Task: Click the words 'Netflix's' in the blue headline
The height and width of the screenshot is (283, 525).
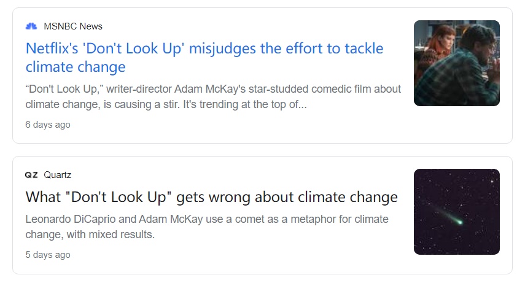Action: [52, 48]
